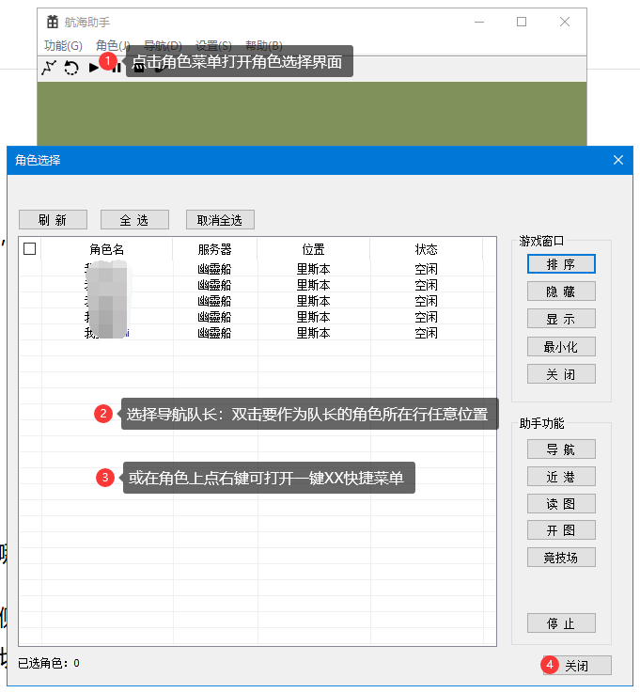The height and width of the screenshot is (693, 640).
Task: Click the 读图 assistant button
Action: (561, 503)
